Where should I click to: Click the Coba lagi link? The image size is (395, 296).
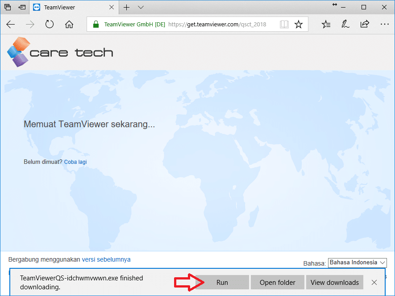click(x=75, y=162)
